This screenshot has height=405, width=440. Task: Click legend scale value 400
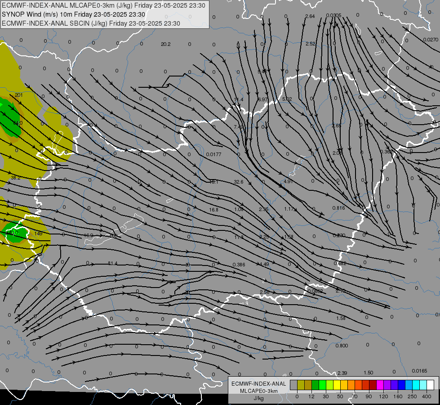[427, 396]
